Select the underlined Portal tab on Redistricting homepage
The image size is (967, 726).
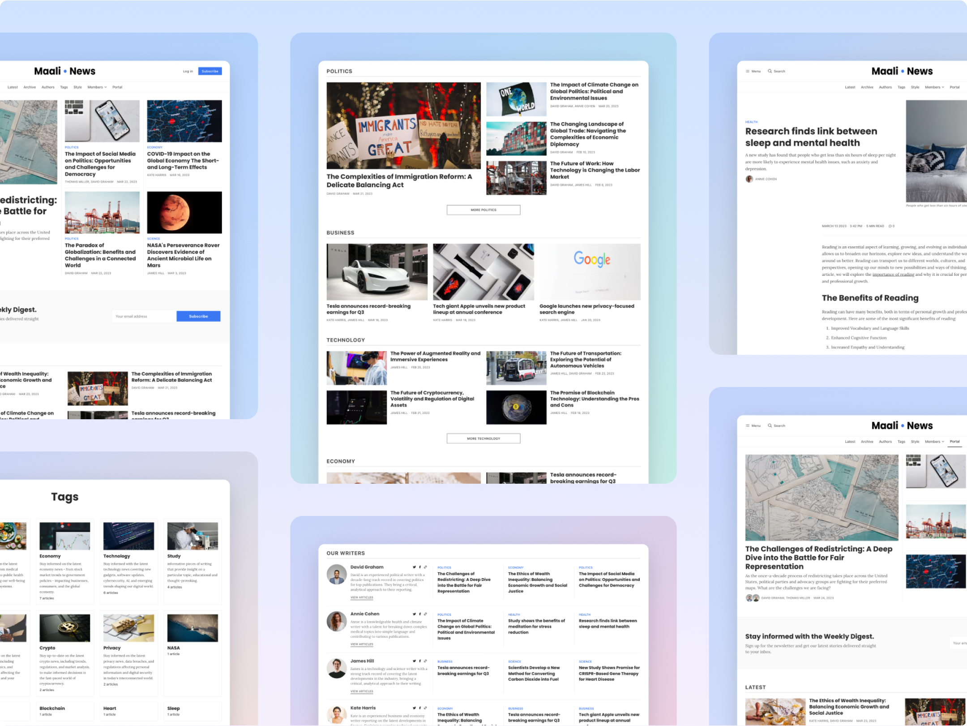point(954,442)
